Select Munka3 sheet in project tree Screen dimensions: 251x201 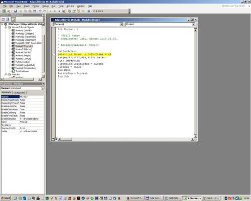point(24,49)
